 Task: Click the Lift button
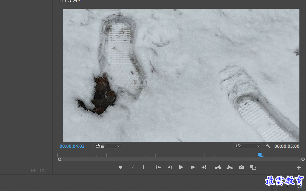coord(218,167)
